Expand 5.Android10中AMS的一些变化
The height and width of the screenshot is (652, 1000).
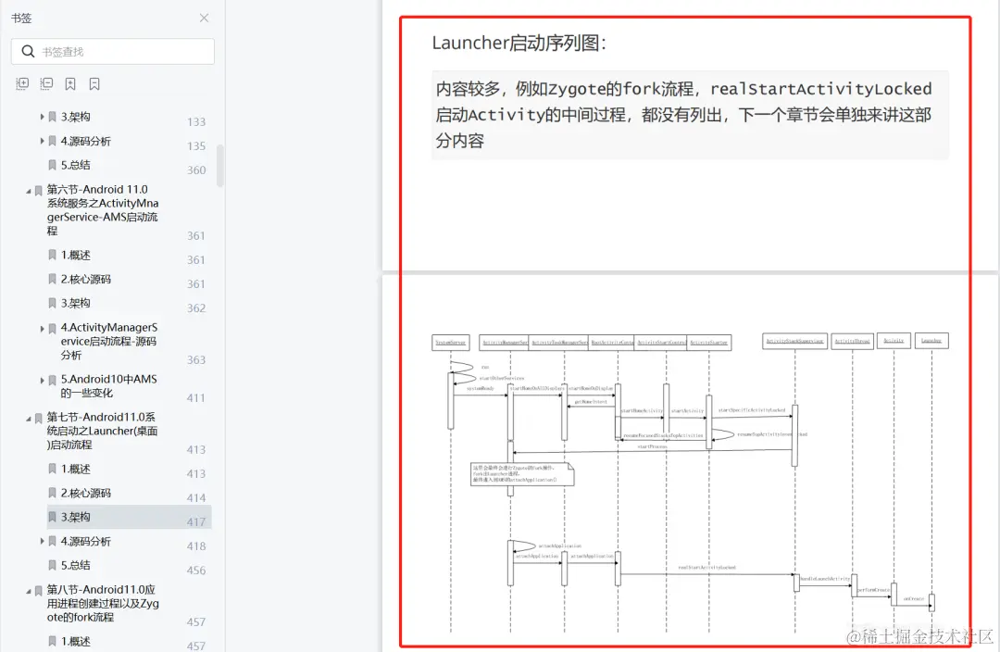(42, 381)
